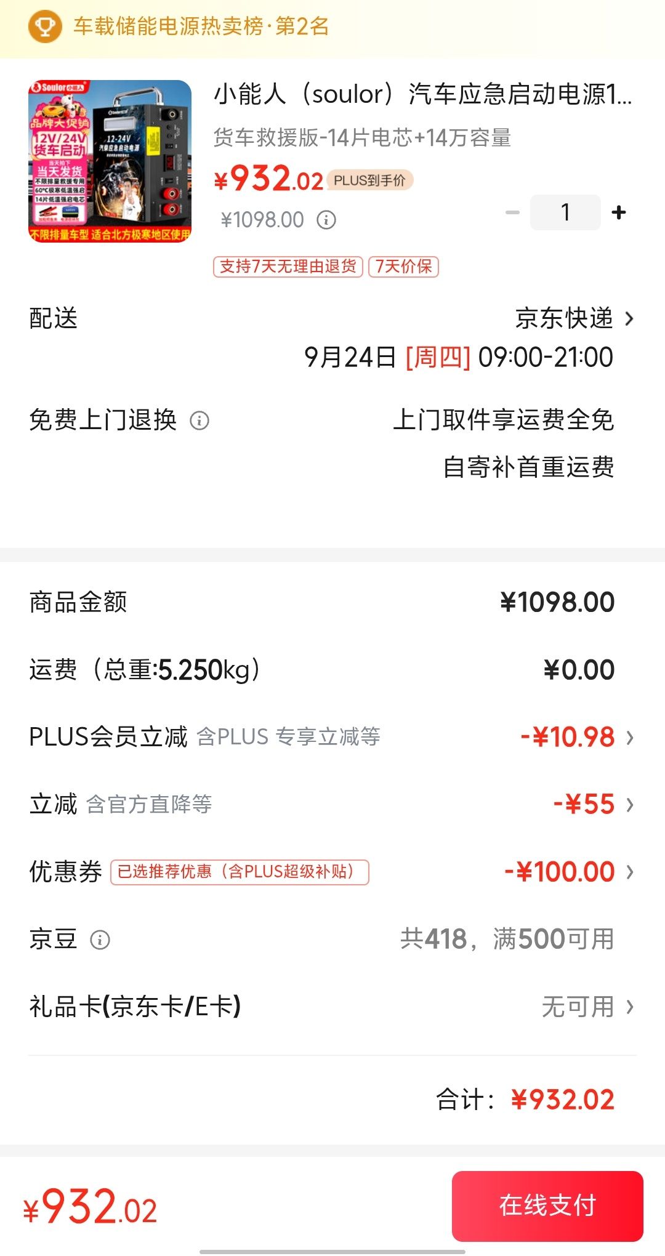Open the product title 小能人 soulor

pyautogui.click(x=422, y=94)
